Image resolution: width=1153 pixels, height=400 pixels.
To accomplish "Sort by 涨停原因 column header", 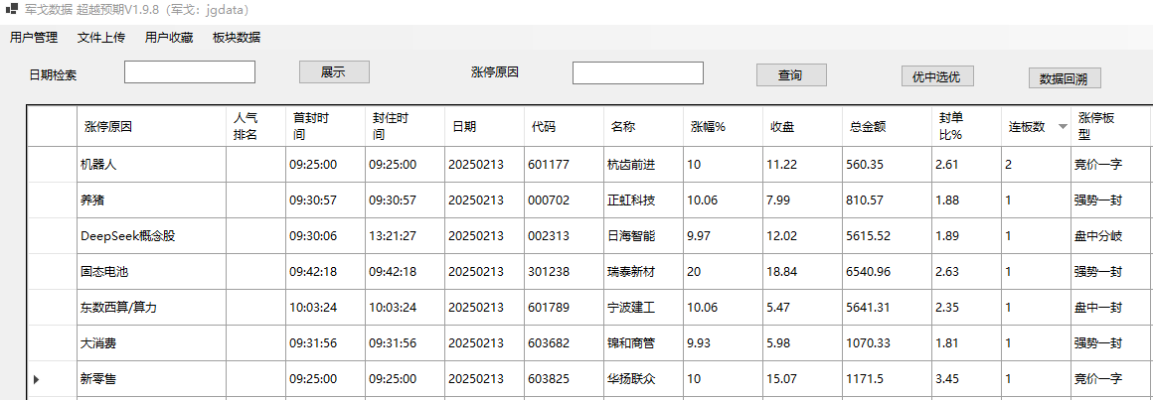I will point(151,126).
